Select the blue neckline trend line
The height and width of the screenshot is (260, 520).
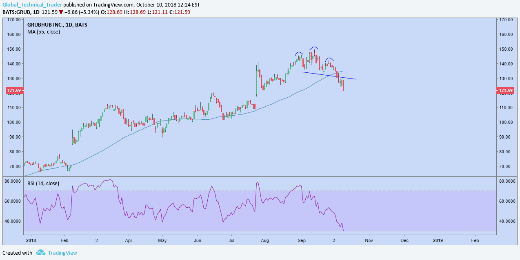pyautogui.click(x=330, y=76)
